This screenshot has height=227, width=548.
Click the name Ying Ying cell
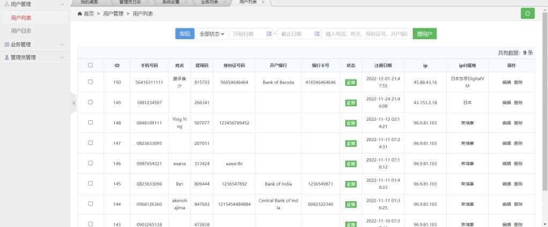(x=180, y=123)
